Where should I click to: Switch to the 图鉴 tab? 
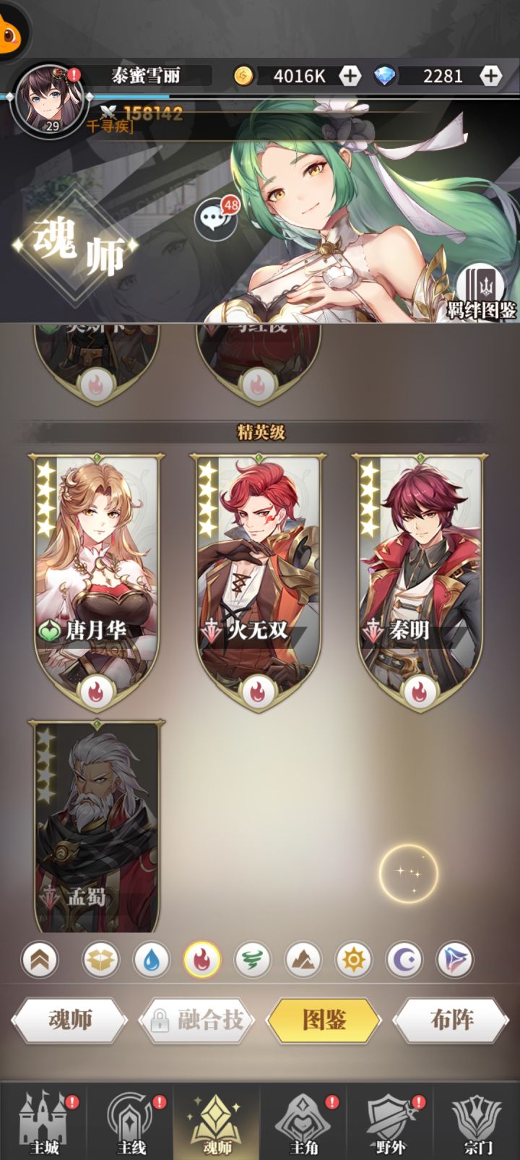tap(324, 1020)
